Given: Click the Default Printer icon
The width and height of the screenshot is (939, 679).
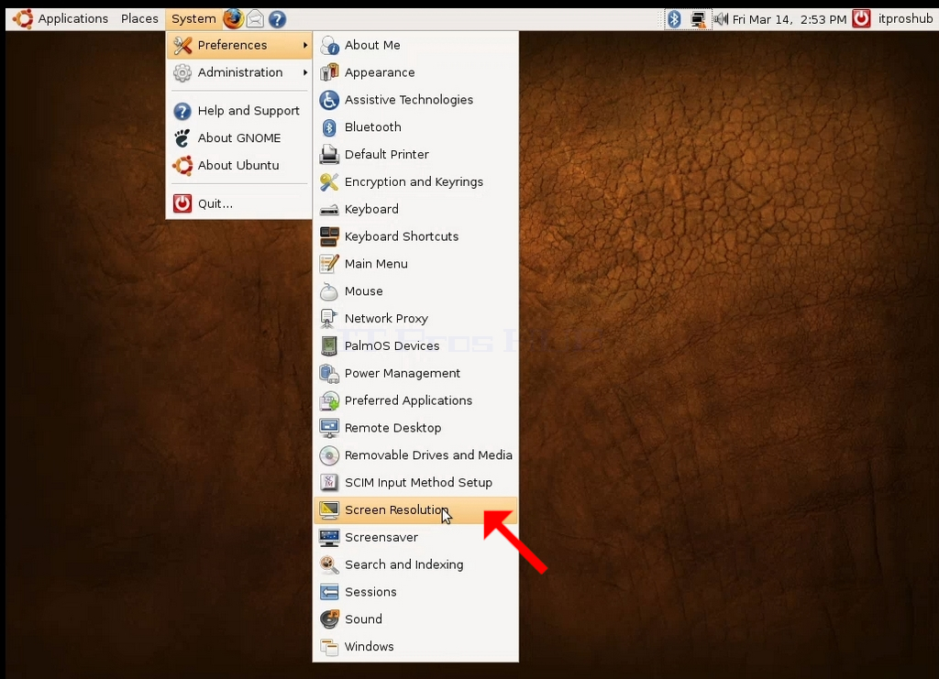Looking at the screenshot, I should coord(329,154).
